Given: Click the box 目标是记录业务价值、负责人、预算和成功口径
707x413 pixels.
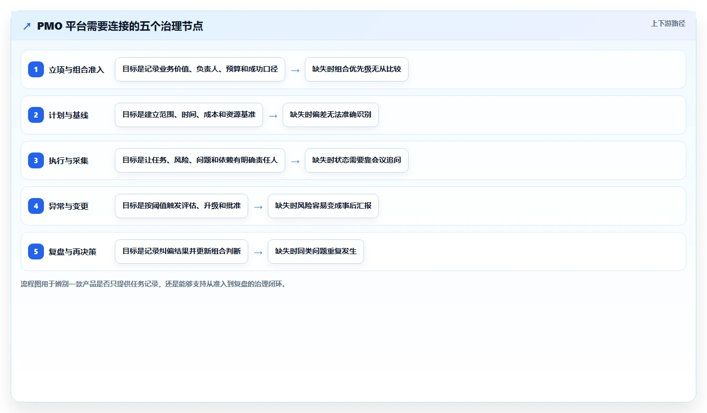Looking at the screenshot, I should coord(200,69).
